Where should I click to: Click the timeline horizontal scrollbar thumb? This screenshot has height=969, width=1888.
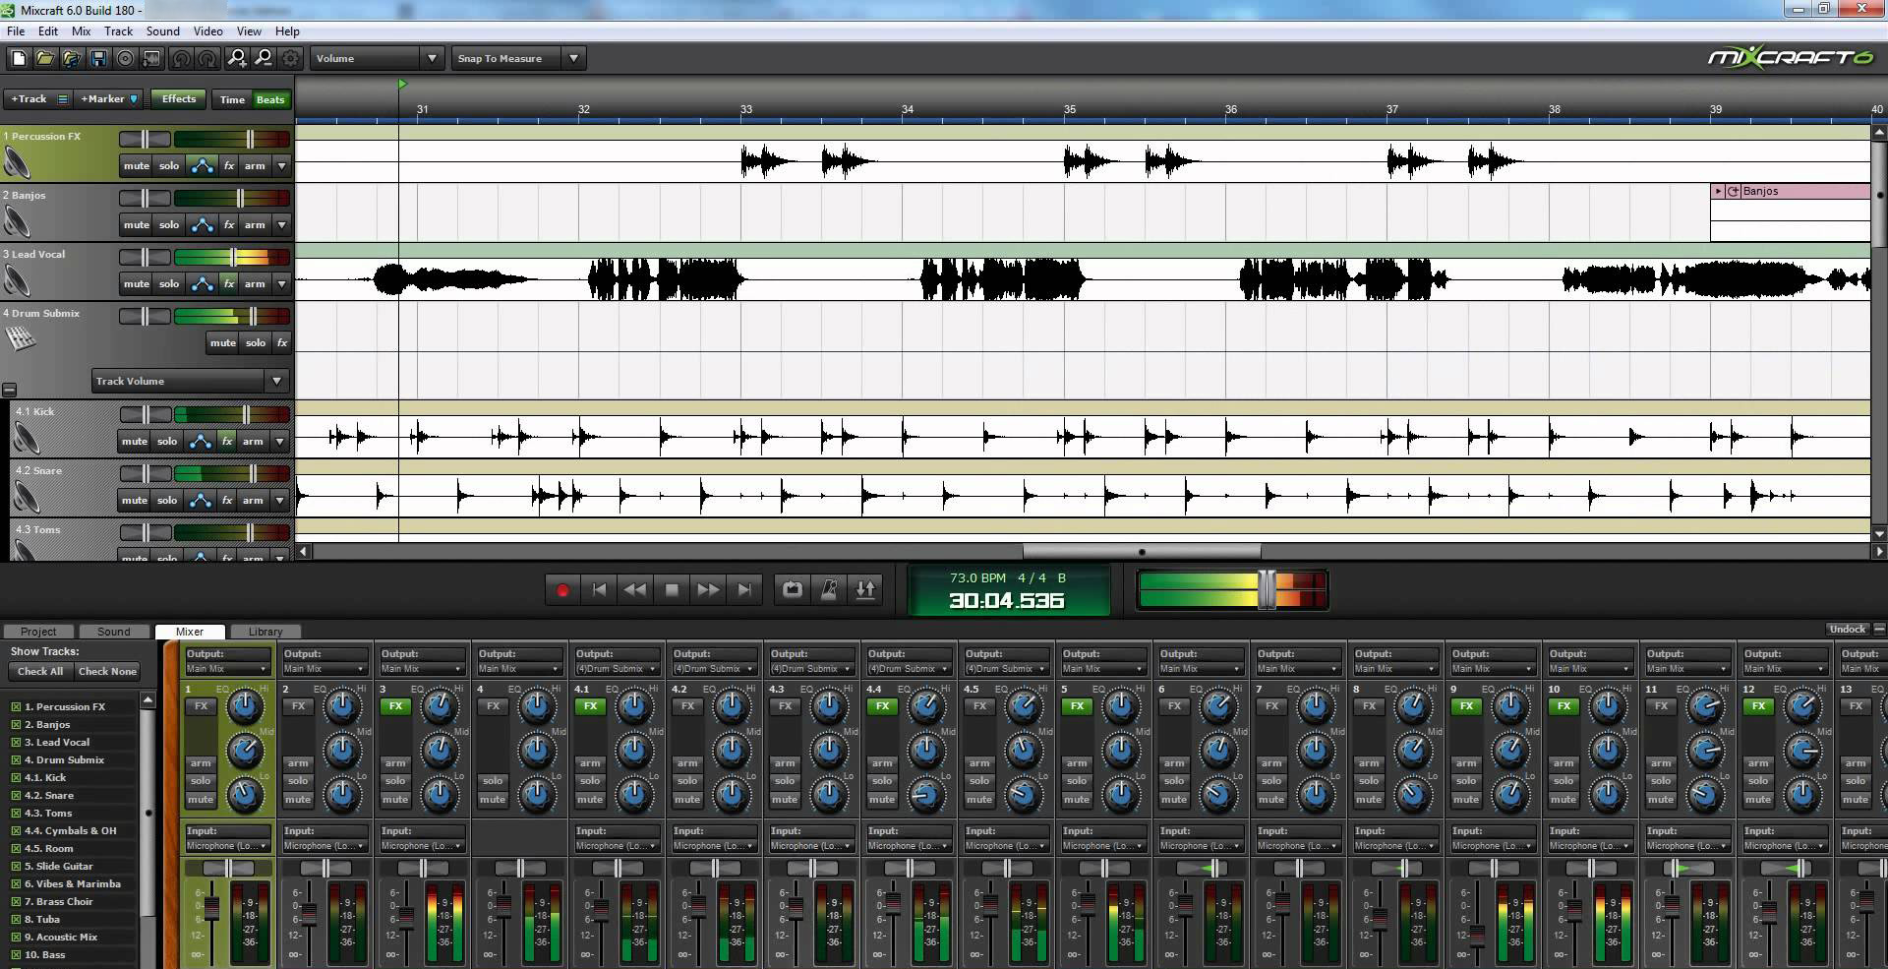tap(1142, 552)
